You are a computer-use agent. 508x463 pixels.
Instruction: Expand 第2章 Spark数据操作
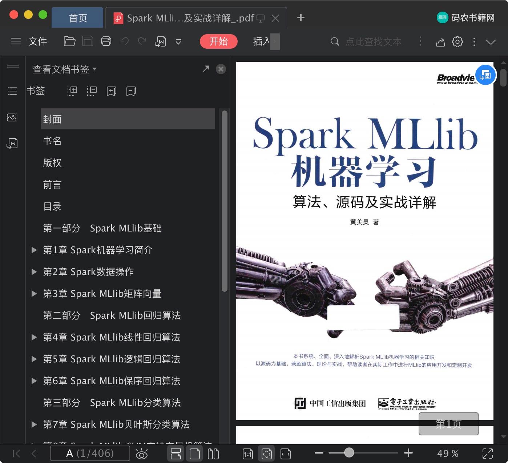coord(34,272)
